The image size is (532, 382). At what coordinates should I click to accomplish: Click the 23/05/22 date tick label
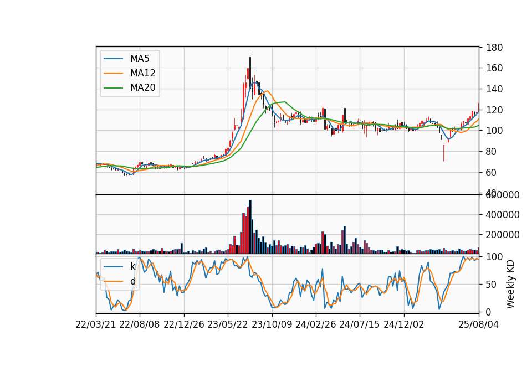tap(228, 324)
